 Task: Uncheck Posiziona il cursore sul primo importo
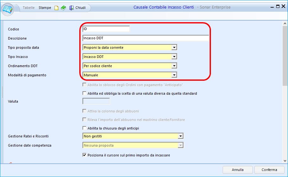click(84, 155)
